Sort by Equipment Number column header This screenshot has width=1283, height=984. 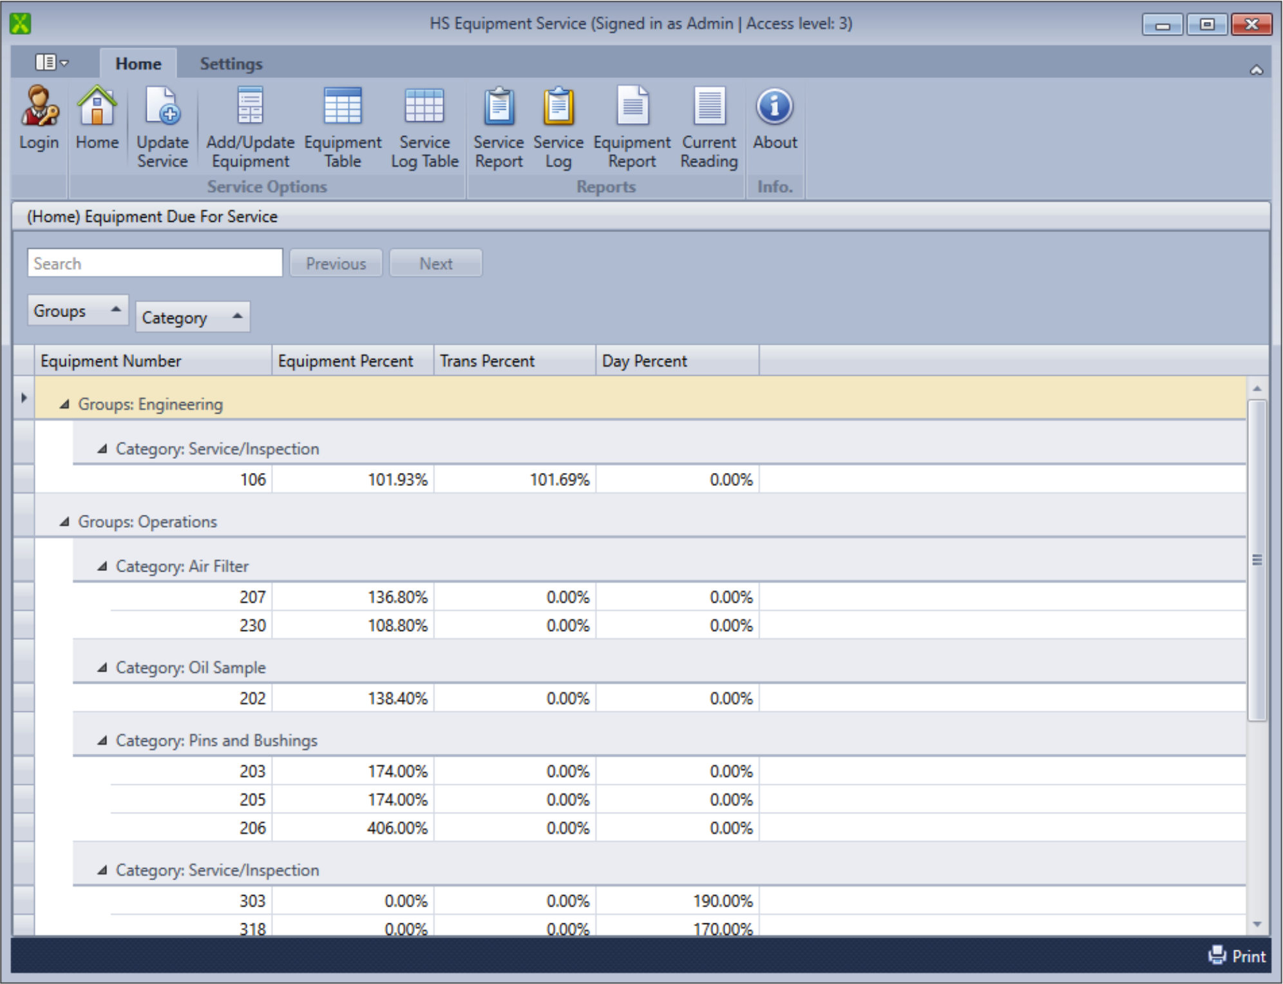pyautogui.click(x=153, y=361)
